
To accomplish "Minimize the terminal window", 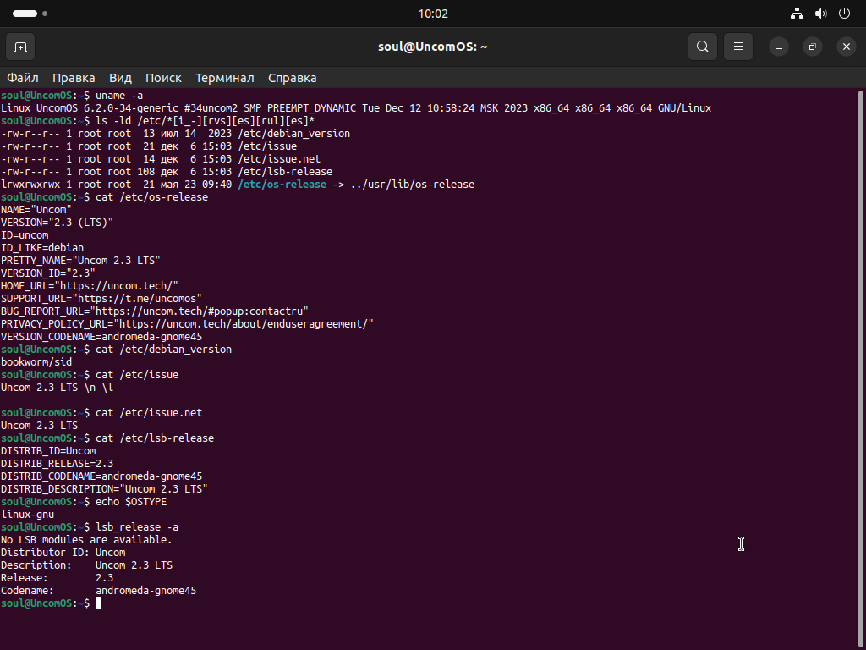I will [x=779, y=47].
